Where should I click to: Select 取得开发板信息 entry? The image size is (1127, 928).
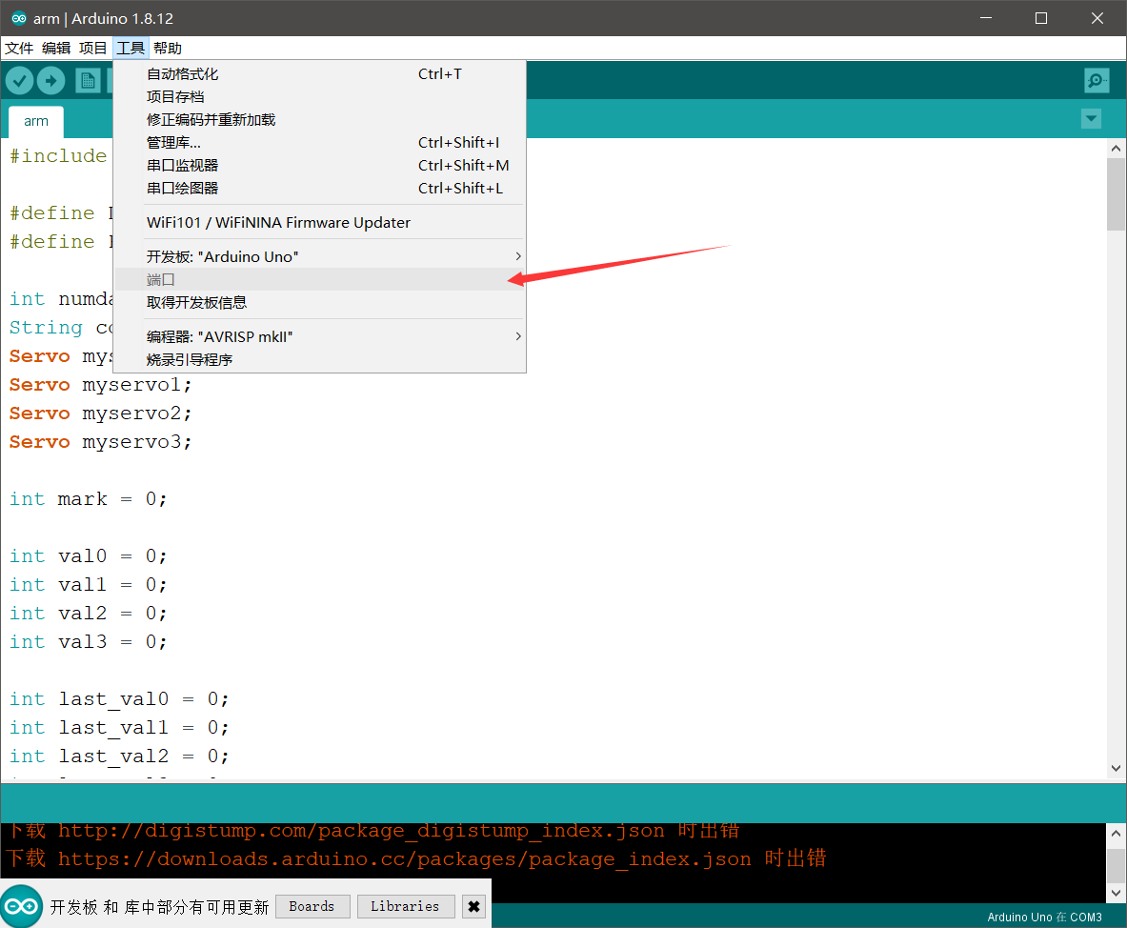coord(320,303)
